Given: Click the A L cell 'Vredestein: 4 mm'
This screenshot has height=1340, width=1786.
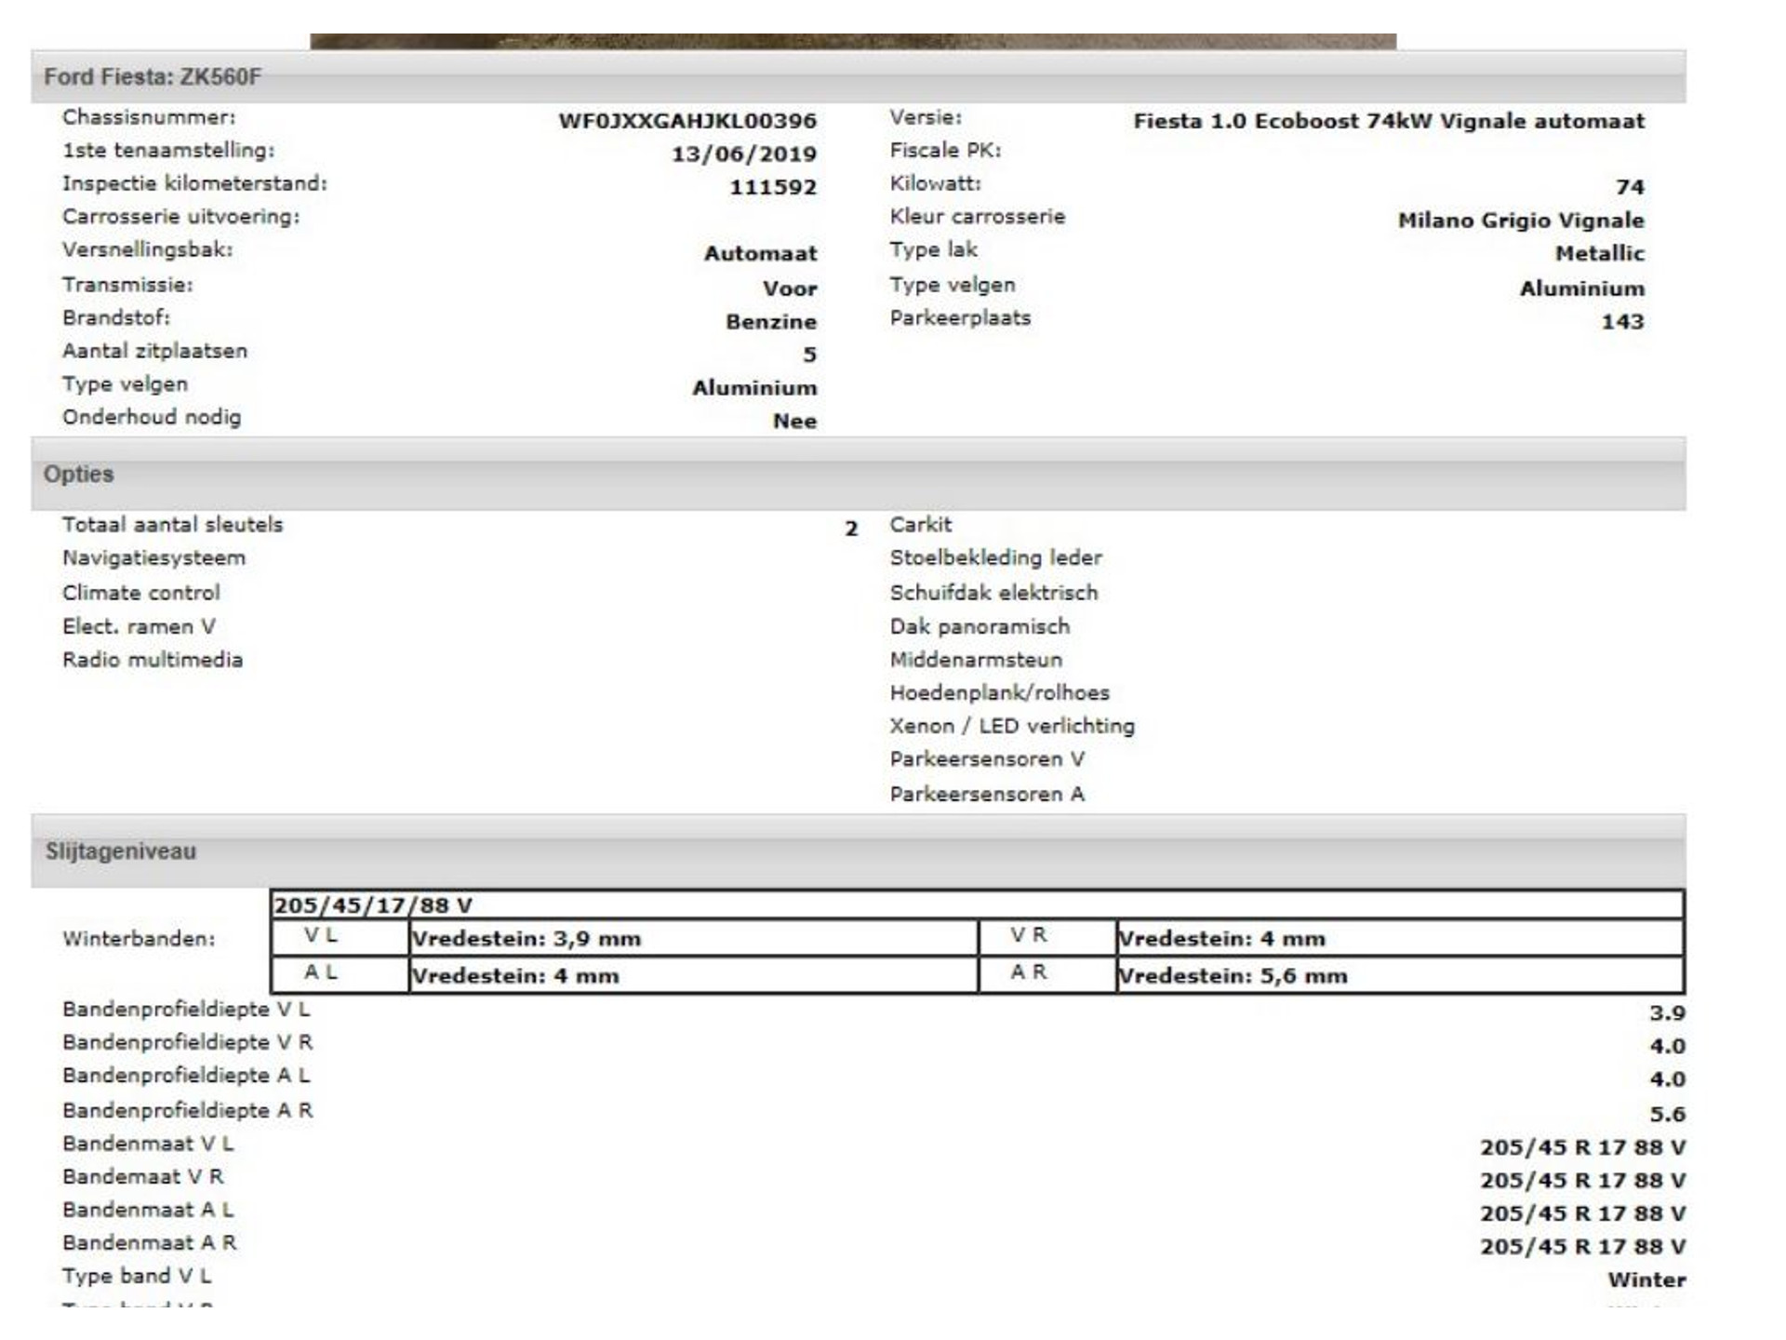Looking at the screenshot, I should (693, 975).
